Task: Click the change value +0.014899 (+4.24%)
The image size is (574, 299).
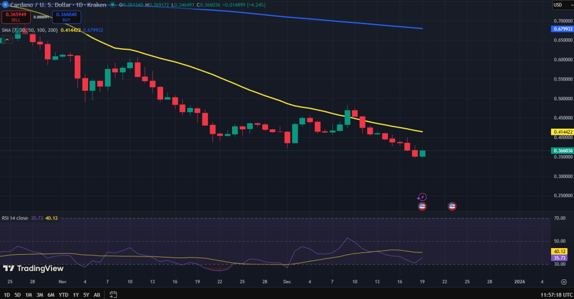Action: (244, 4)
